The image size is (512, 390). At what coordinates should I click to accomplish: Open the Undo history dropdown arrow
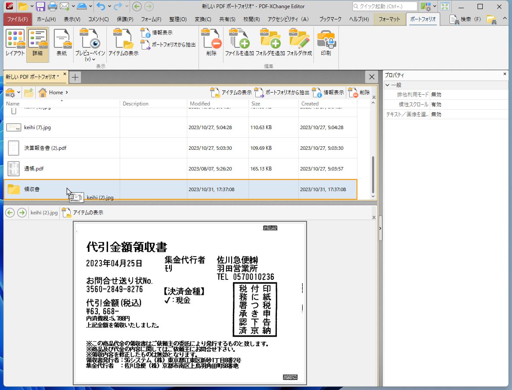click(109, 6)
